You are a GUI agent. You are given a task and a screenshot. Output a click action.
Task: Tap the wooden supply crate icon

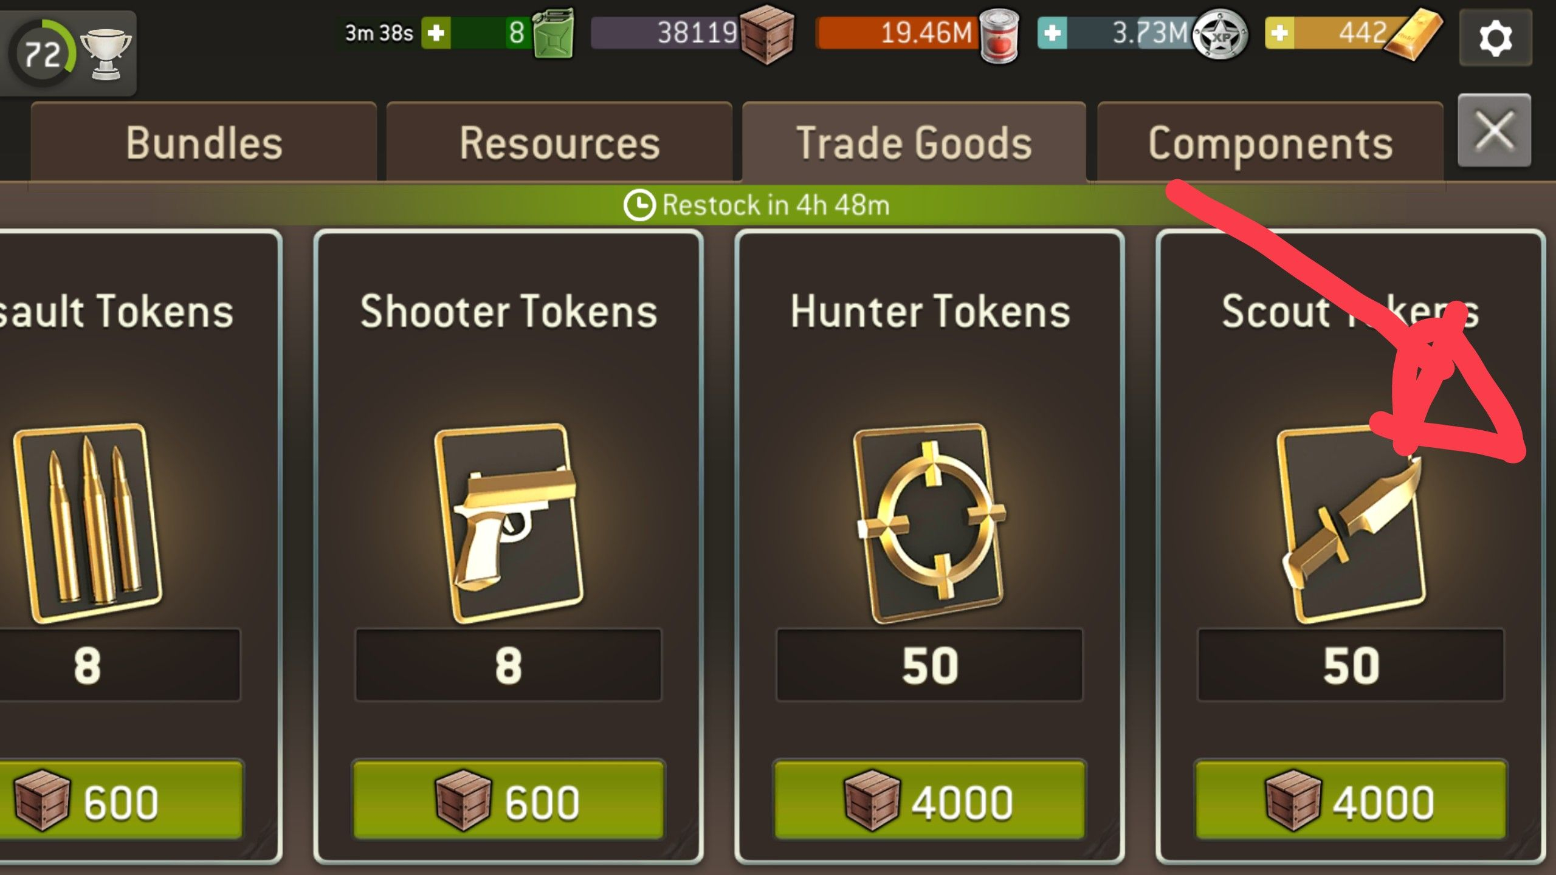point(768,34)
